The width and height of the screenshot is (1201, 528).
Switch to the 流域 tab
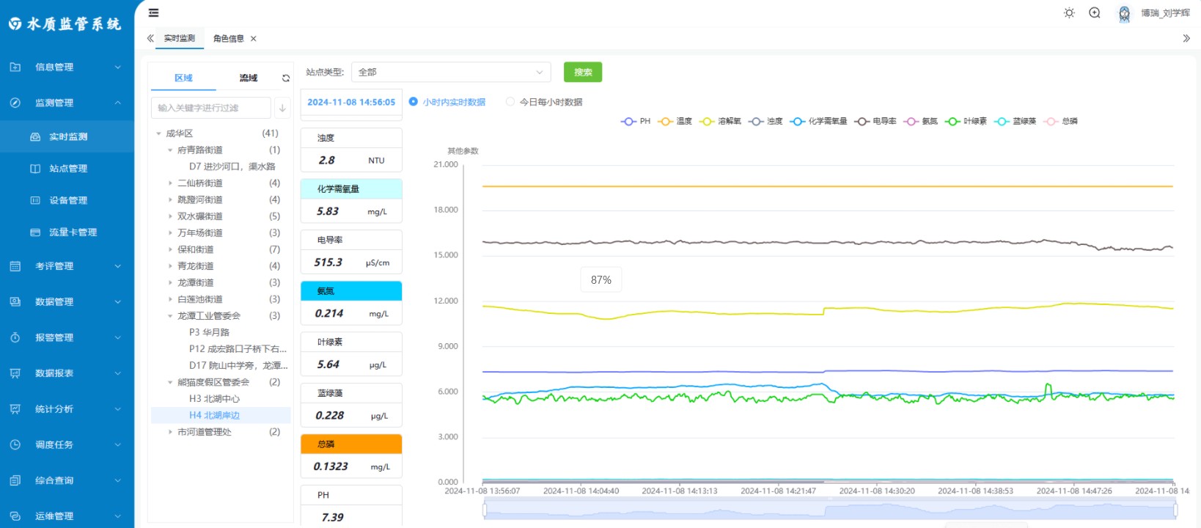[248, 78]
